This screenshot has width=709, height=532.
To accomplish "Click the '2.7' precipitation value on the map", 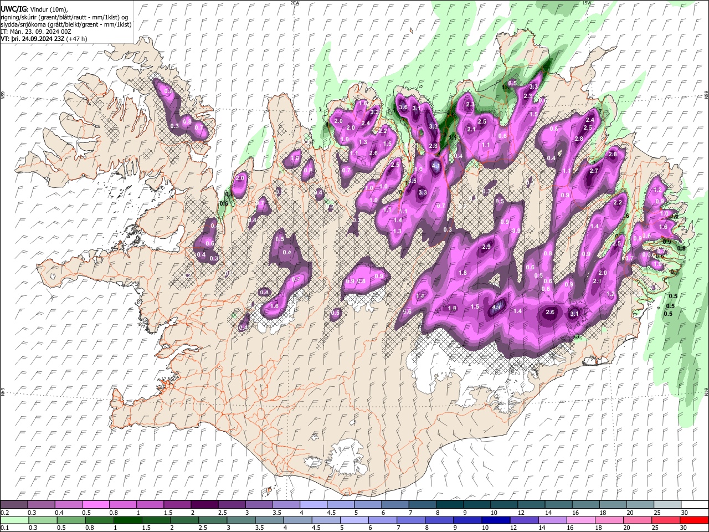I will pos(594,171).
